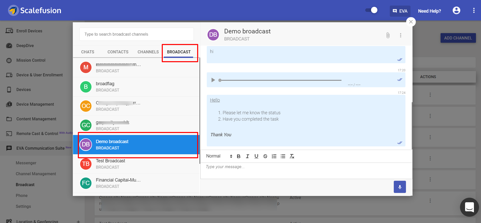Click the broadcast list scrollbar
This screenshot has height=223, width=481.
point(200,111)
